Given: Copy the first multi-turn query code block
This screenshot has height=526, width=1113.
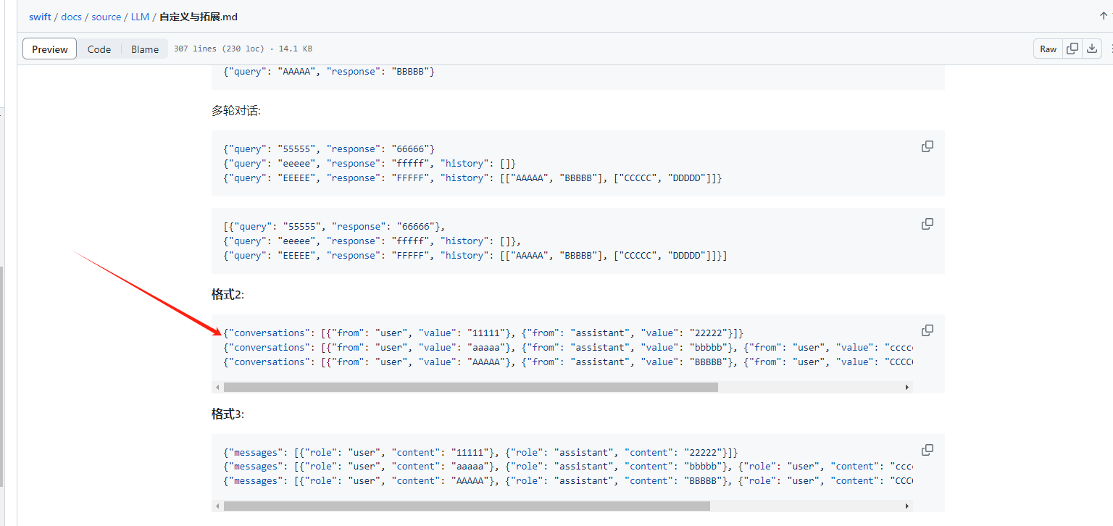Looking at the screenshot, I should [x=927, y=146].
